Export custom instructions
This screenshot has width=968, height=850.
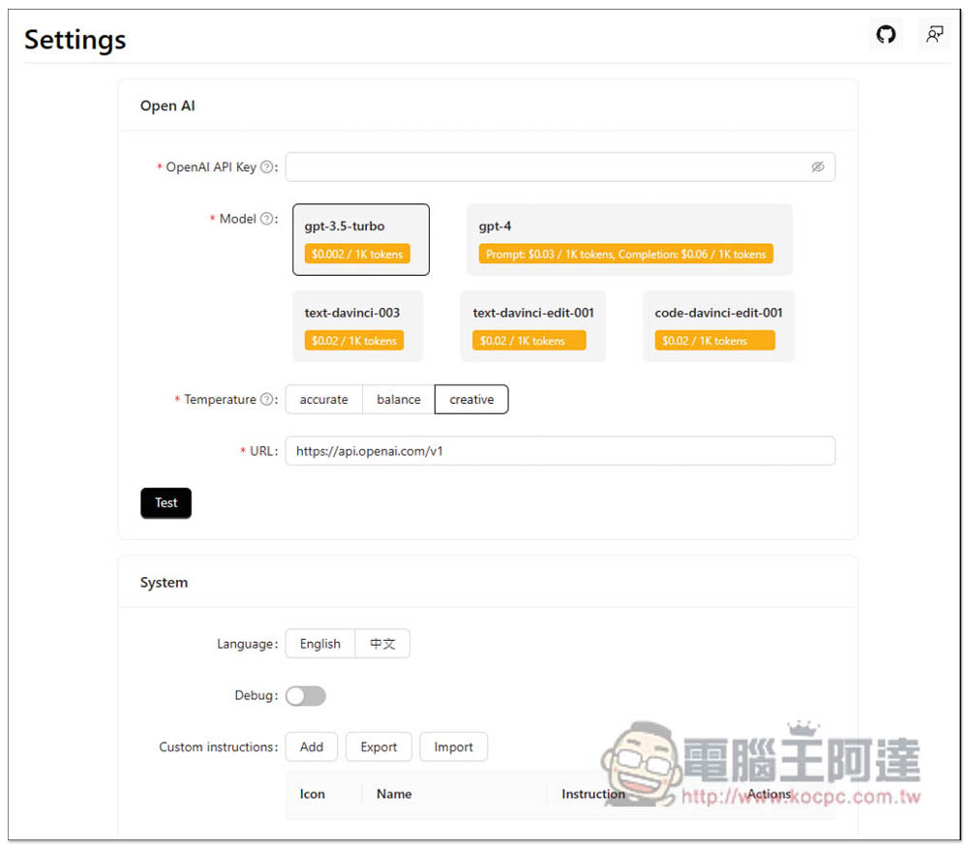[x=378, y=747]
